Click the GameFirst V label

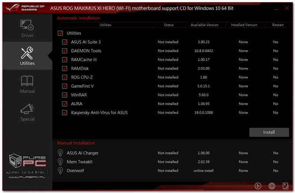[x=82, y=86]
